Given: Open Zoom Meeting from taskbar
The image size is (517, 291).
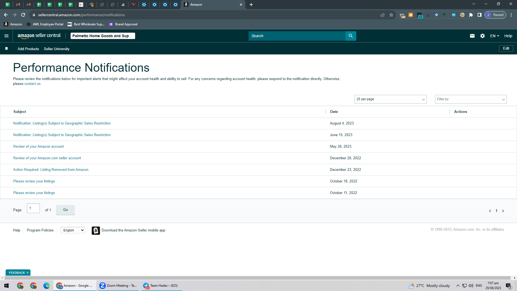Looking at the screenshot, I should [x=118, y=286].
